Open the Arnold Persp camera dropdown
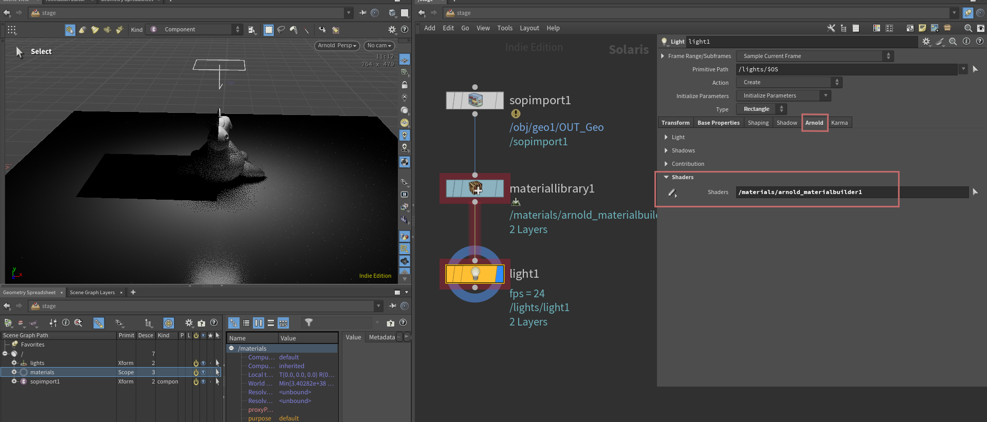The image size is (987, 422). click(337, 46)
